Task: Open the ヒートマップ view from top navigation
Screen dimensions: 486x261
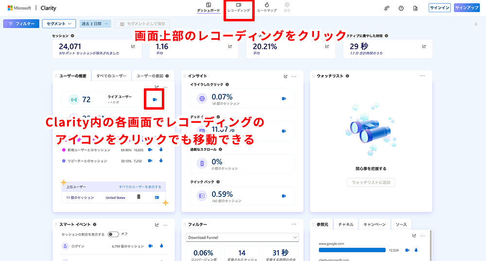Action: click(267, 7)
